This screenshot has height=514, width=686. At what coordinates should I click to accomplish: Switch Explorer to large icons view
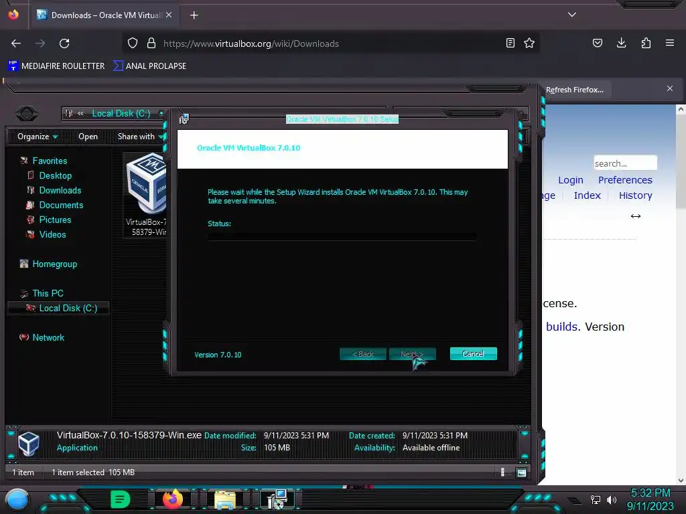[x=521, y=473]
